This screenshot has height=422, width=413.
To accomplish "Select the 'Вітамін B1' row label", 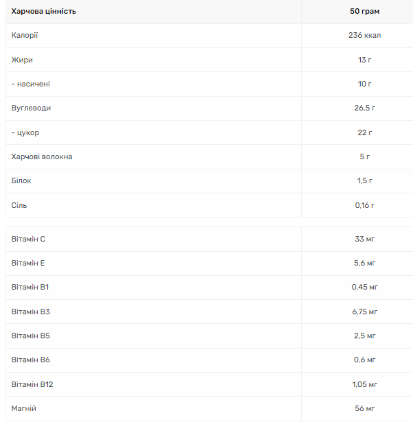I will click(29, 287).
